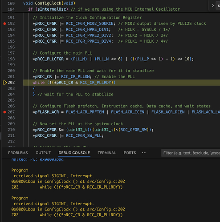Click the RCC_CFGR_SW_PLL symbol on line 211

[x=84, y=135]
